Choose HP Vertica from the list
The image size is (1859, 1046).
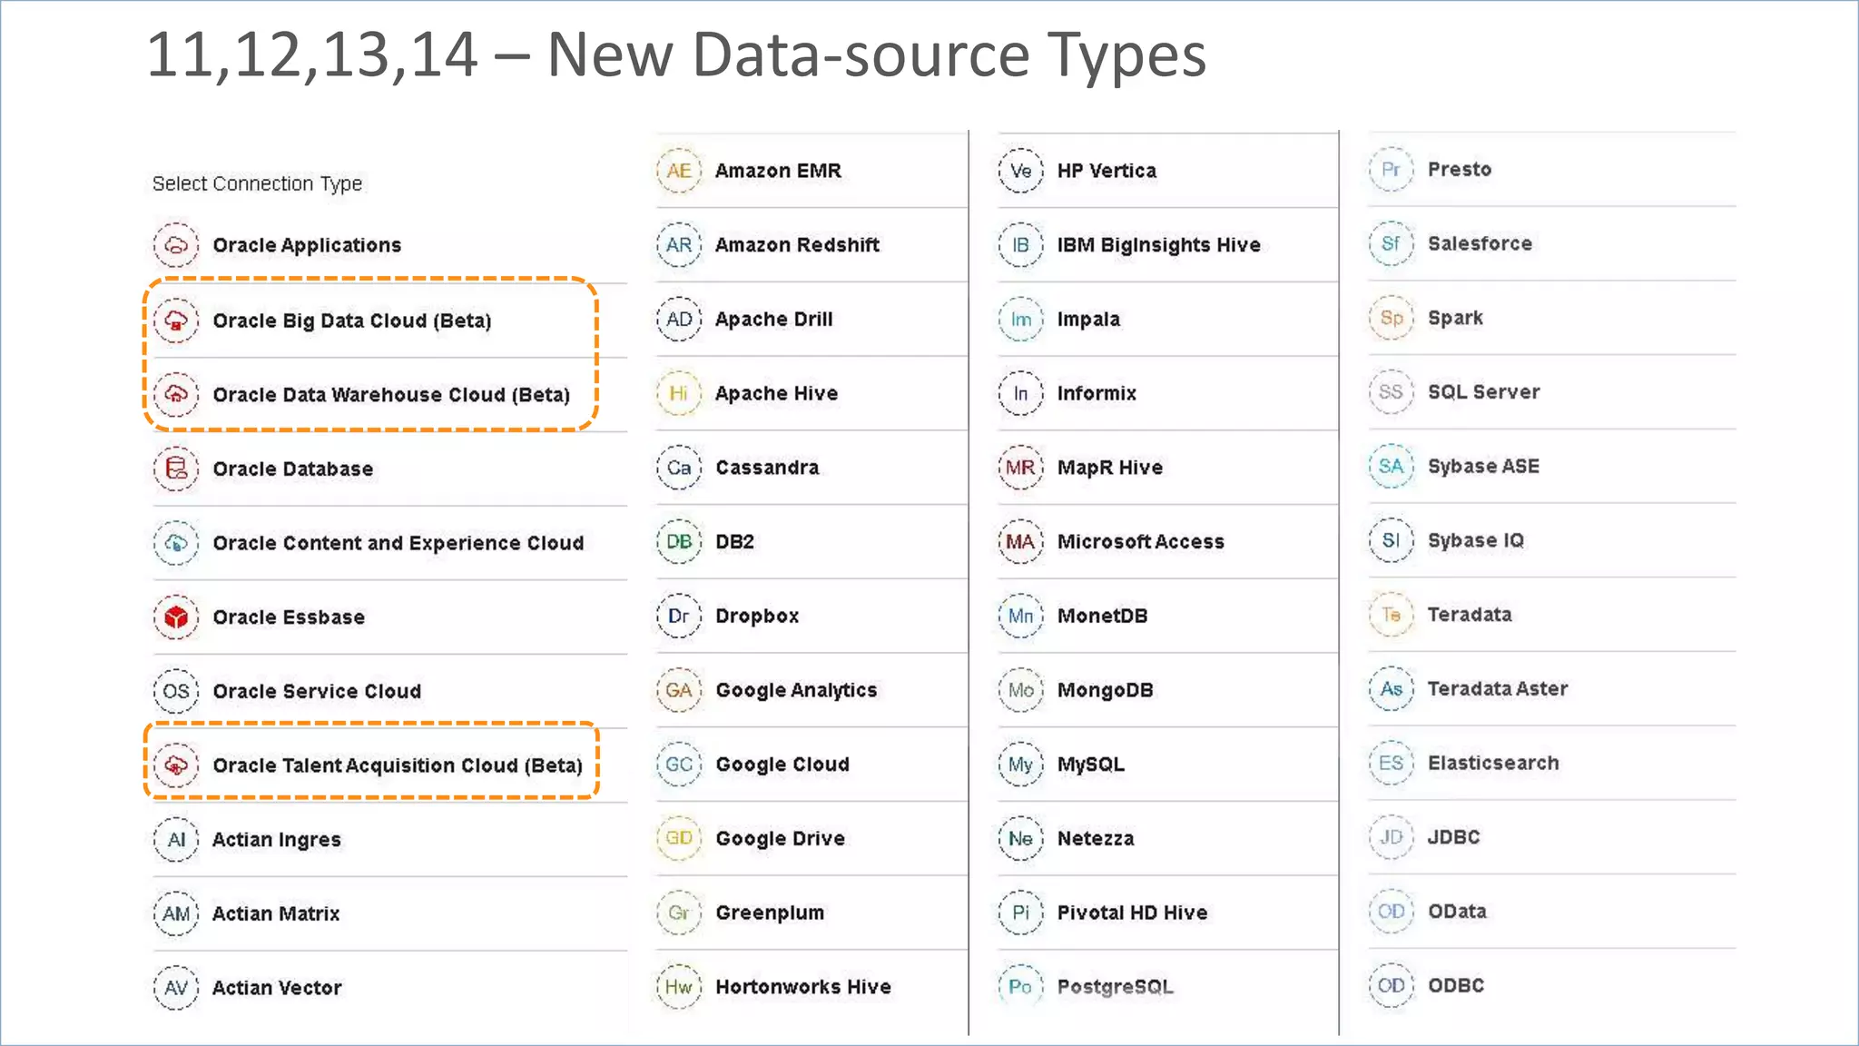(x=1107, y=171)
